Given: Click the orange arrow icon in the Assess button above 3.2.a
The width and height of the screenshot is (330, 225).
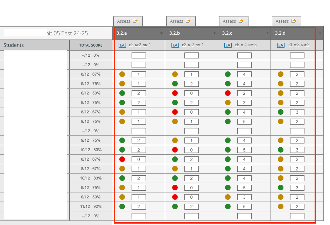Looking at the screenshot, I should pos(136,21).
